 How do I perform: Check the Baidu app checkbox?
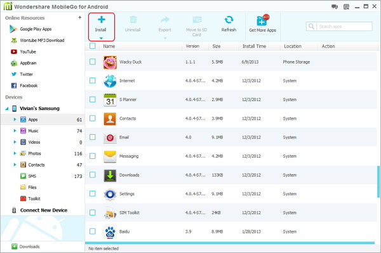(x=92, y=231)
